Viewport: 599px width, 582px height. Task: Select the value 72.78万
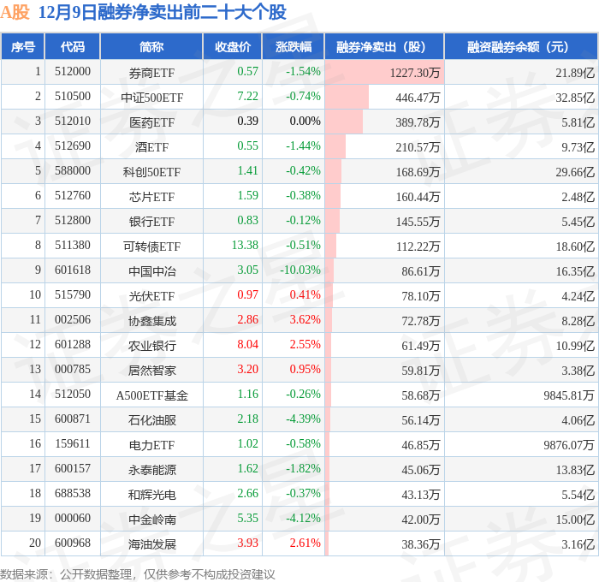(421, 321)
